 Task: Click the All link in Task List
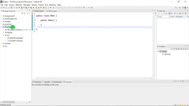pyautogui.click(x=172, y=16)
